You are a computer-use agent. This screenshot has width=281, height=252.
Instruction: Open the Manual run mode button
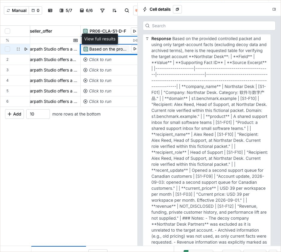(x=16, y=10)
